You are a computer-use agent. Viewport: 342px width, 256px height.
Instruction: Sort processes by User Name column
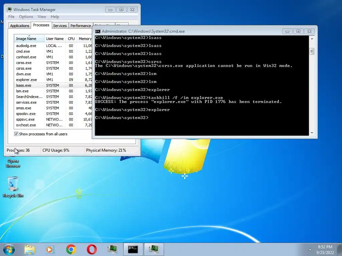55,39
